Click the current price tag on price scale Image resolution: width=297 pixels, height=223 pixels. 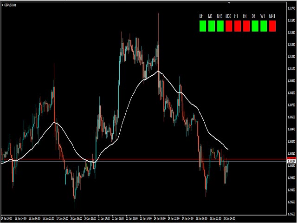292,161
